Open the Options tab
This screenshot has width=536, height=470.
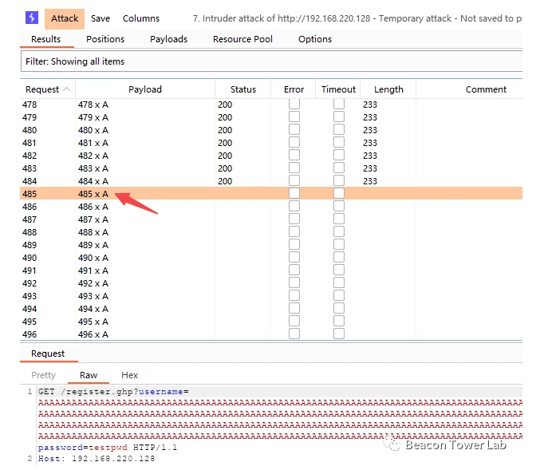(315, 39)
